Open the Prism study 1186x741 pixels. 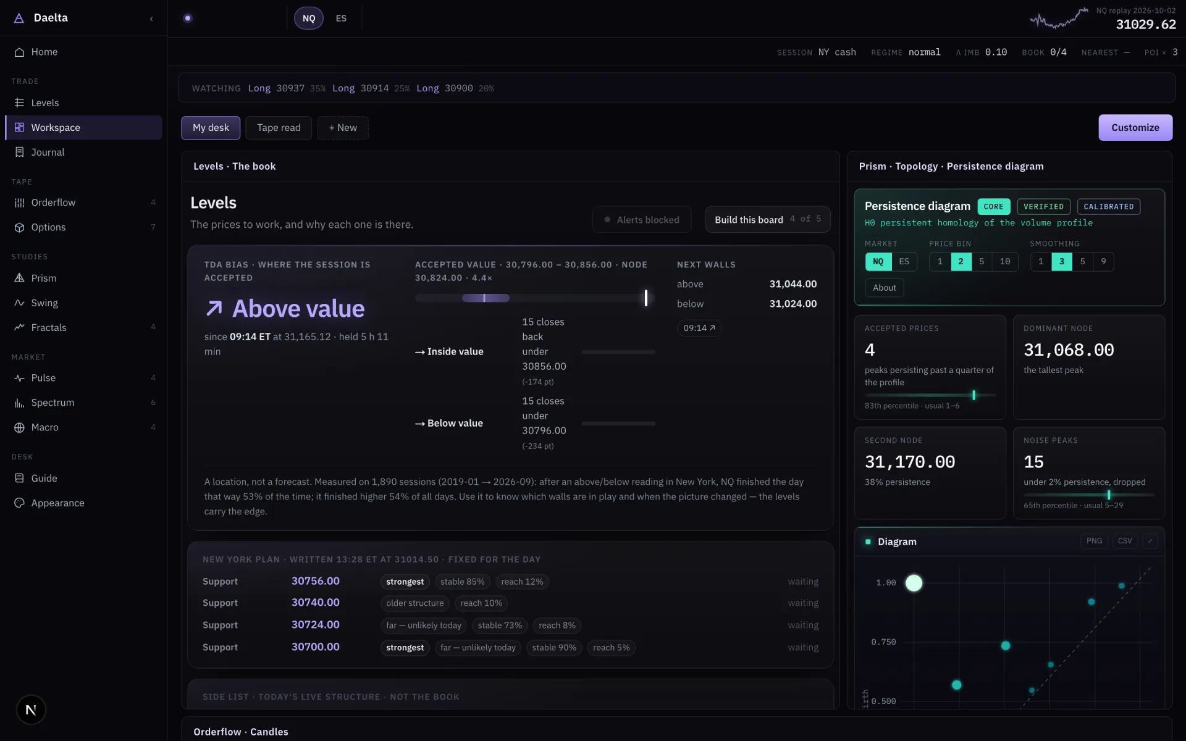click(x=83, y=278)
